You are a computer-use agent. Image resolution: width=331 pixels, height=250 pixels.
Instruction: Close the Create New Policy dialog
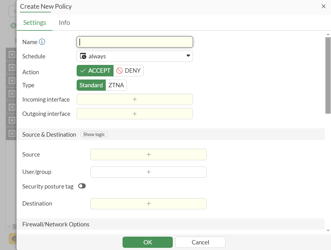click(324, 6)
